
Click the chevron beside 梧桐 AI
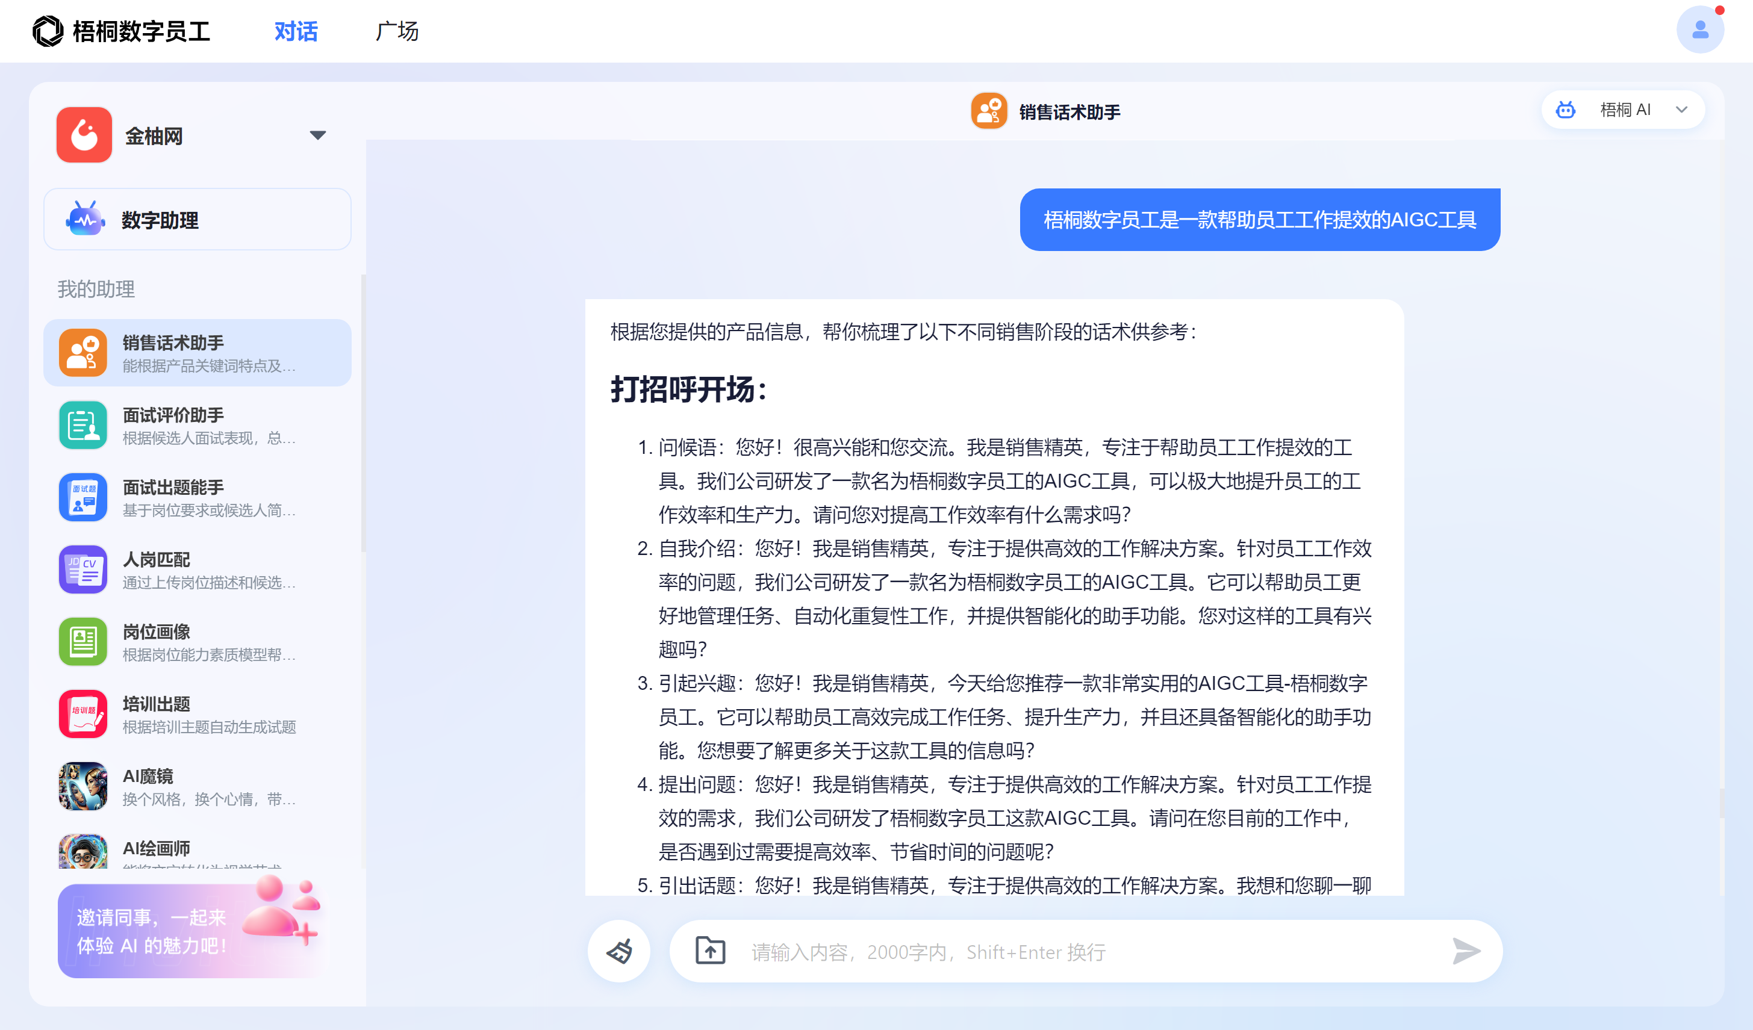(1681, 110)
